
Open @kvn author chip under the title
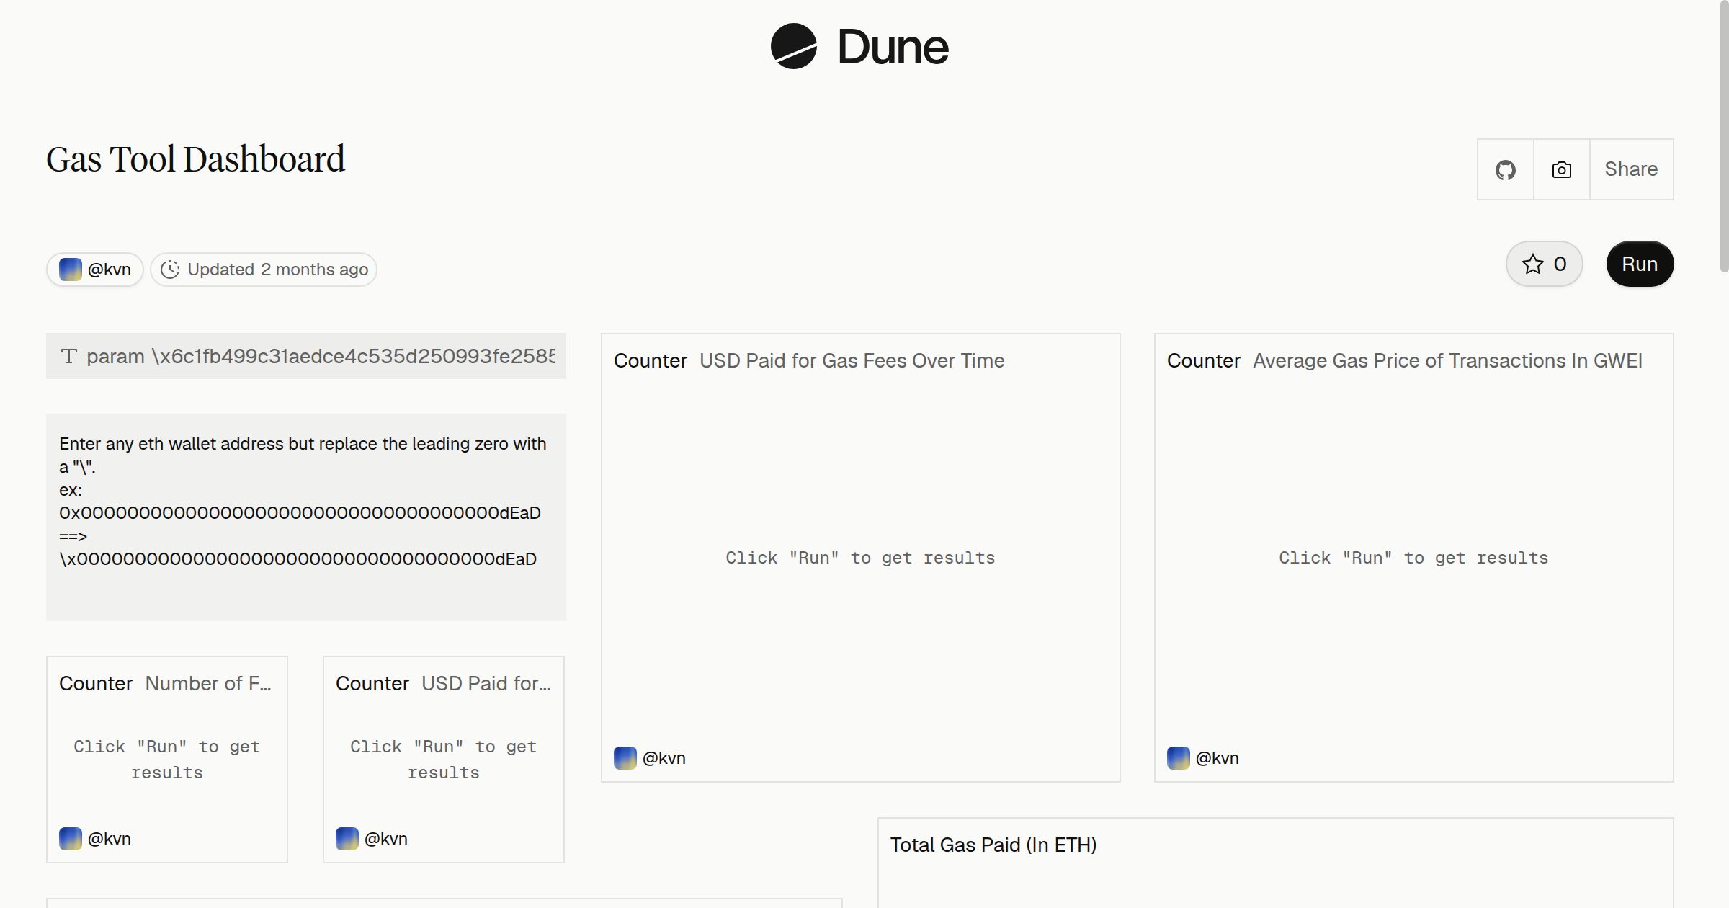tap(95, 270)
